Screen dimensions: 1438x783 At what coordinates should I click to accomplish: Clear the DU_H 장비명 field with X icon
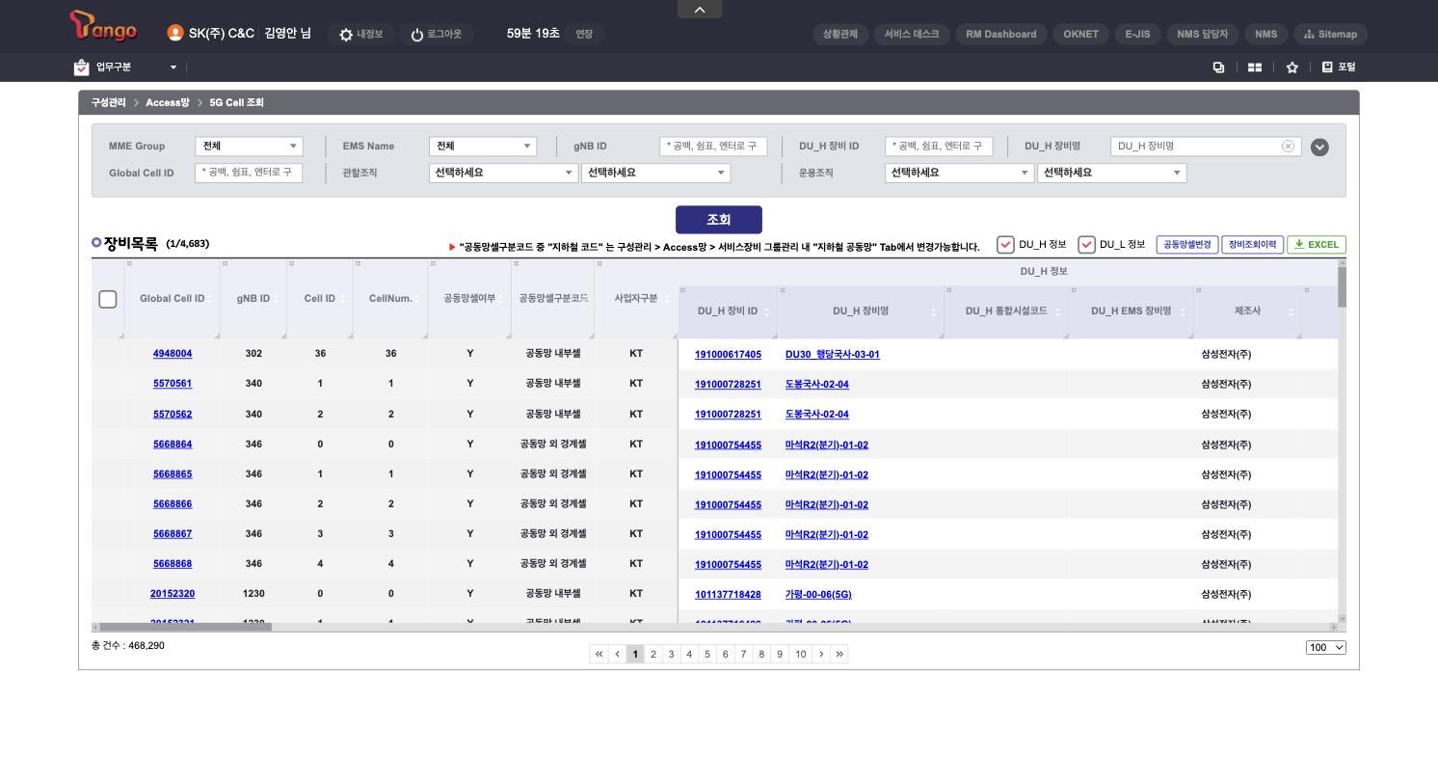pos(1288,147)
